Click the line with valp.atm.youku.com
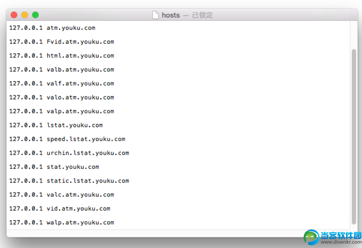The image size is (362, 248). coord(62,111)
